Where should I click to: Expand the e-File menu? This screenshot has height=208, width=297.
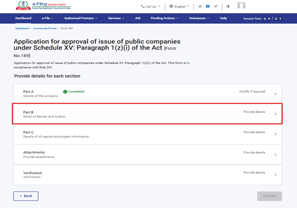click(x=48, y=18)
